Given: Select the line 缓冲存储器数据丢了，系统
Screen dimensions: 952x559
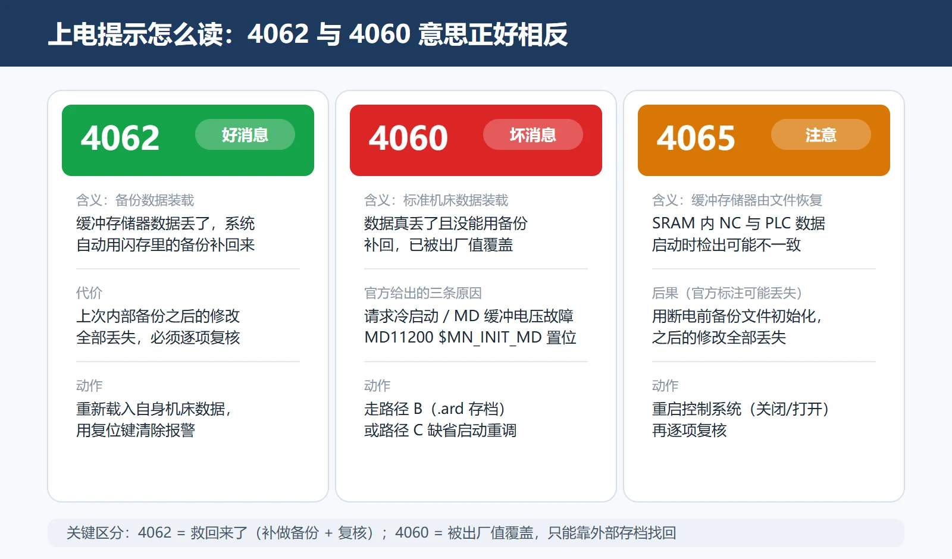Looking at the screenshot, I should [x=165, y=224].
